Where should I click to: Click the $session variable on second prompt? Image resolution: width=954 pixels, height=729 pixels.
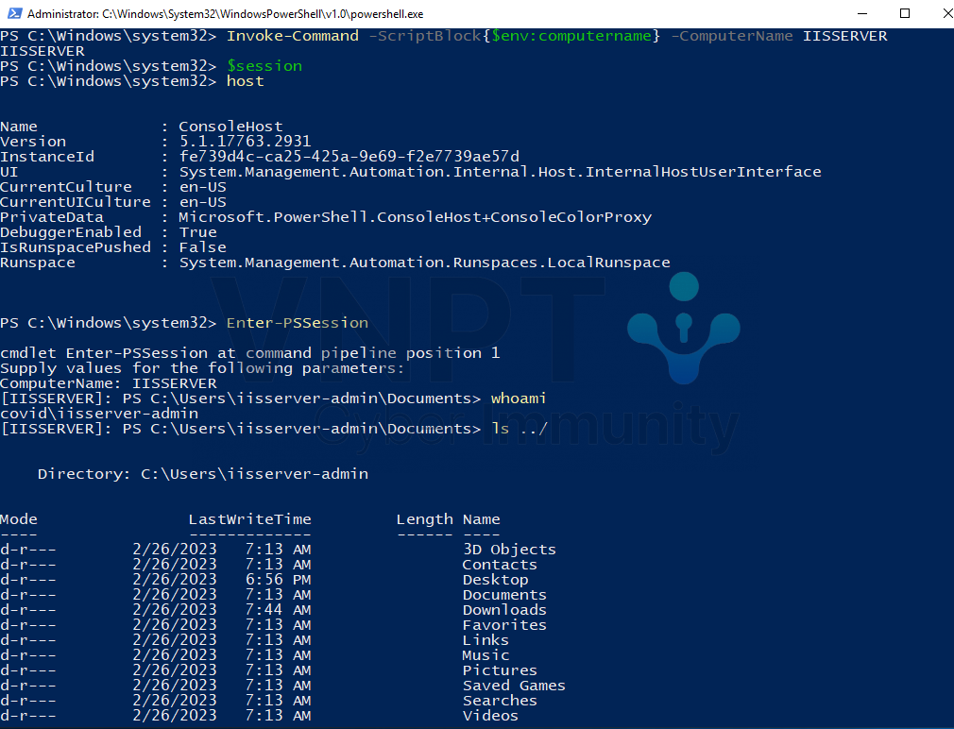point(264,66)
